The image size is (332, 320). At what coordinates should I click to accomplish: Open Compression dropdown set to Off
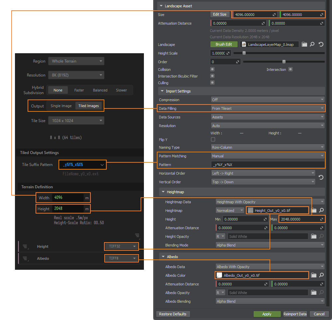268,99
